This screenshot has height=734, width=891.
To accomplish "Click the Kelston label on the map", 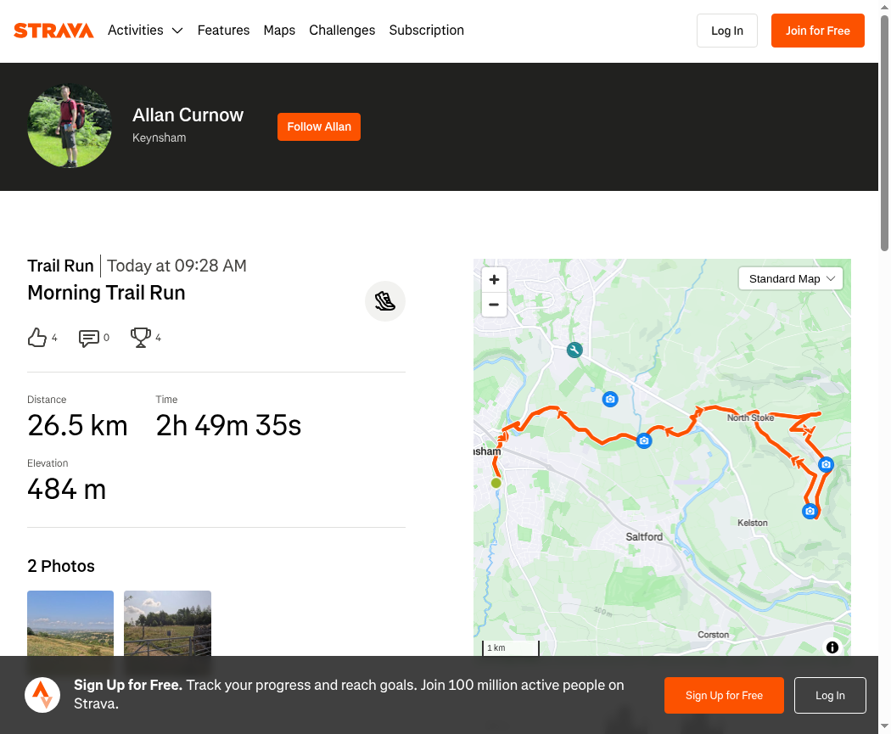I will coord(753,523).
